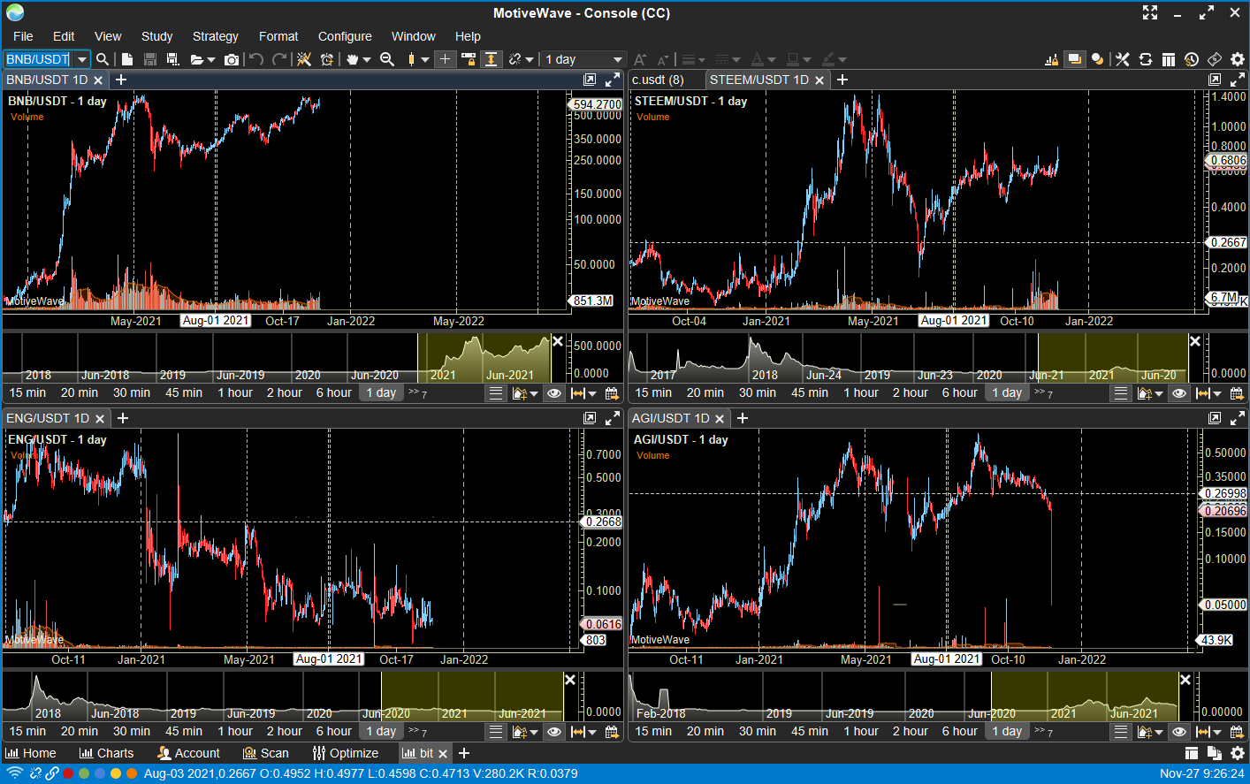Expand the more intervals chevron under BNB/USDT chart

[x=418, y=393]
